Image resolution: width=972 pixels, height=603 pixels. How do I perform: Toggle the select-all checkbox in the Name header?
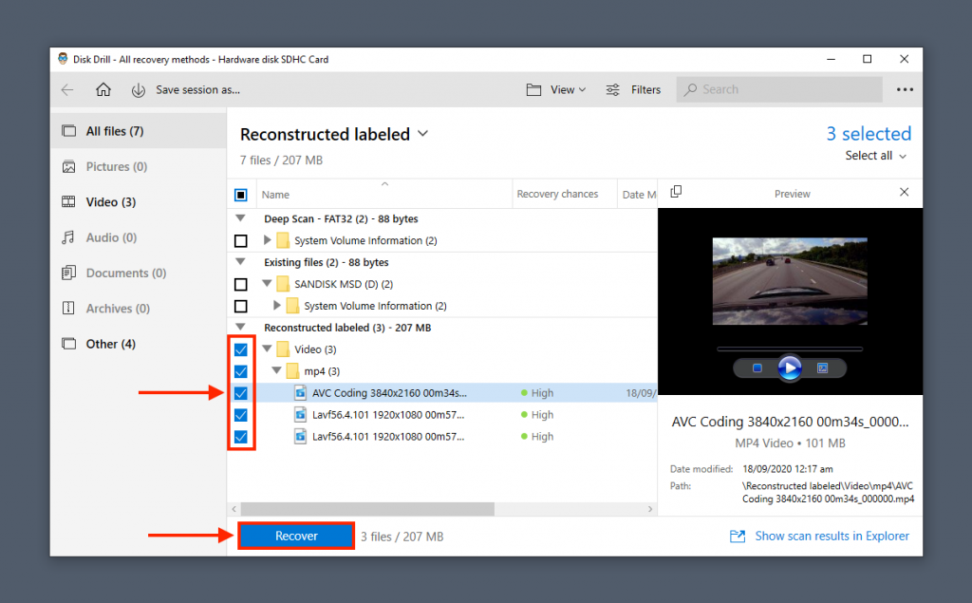tap(240, 193)
